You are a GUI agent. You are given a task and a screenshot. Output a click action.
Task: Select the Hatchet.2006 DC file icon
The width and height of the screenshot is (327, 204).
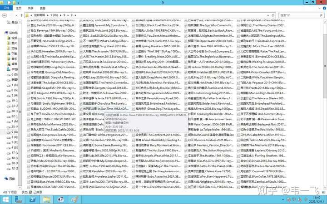(81, 72)
